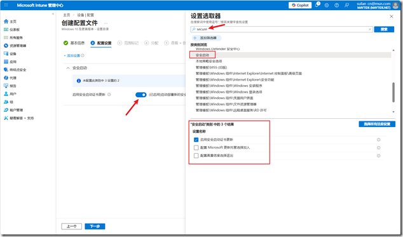Open the notifications bell
Screen dimensions: 403x237
[317, 5]
